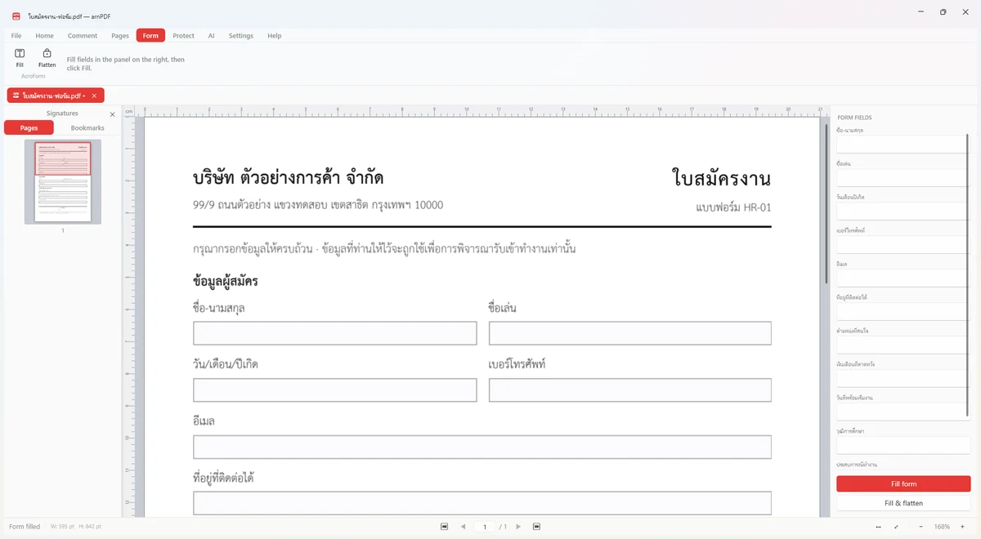Open the File menu
981x539 pixels.
click(x=16, y=36)
